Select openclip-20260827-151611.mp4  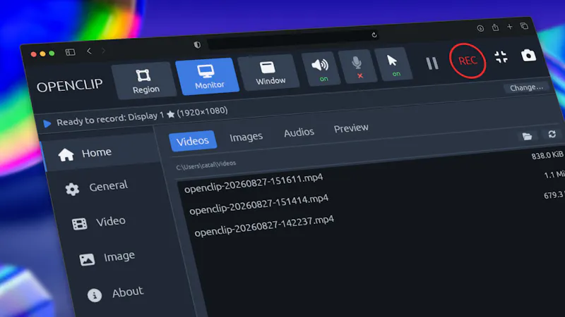point(254,183)
